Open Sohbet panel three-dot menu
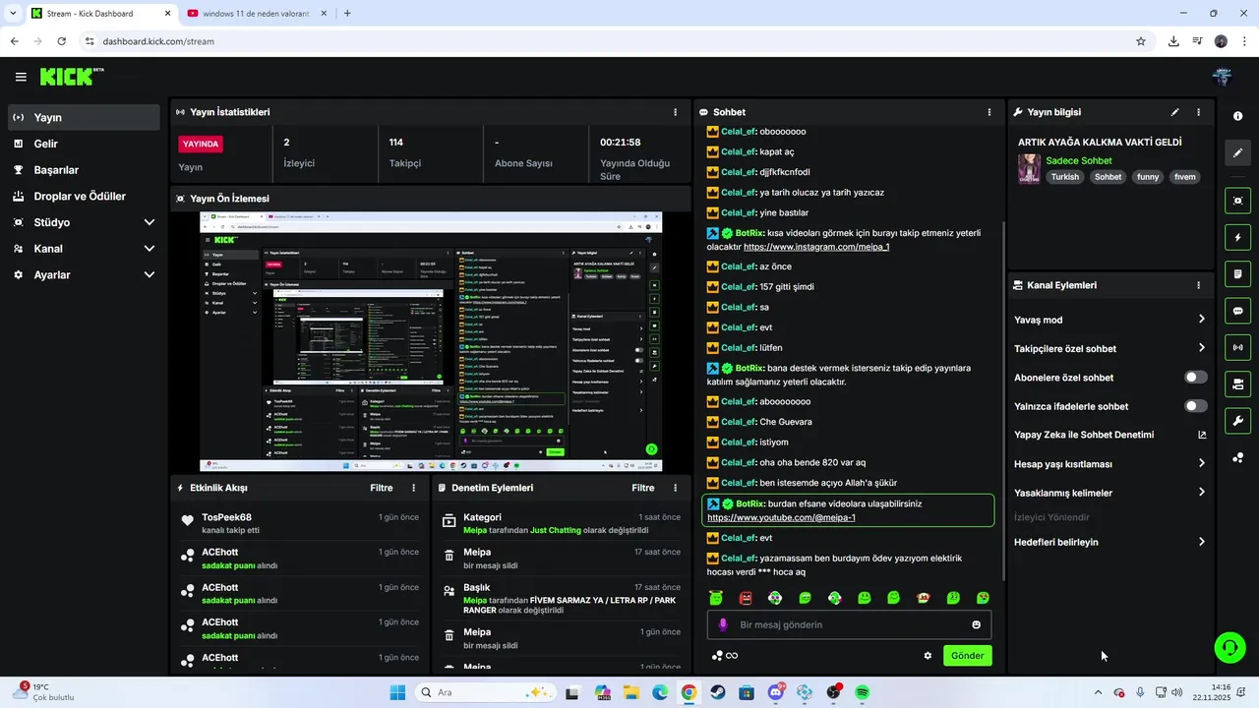The width and height of the screenshot is (1259, 708). point(989,112)
